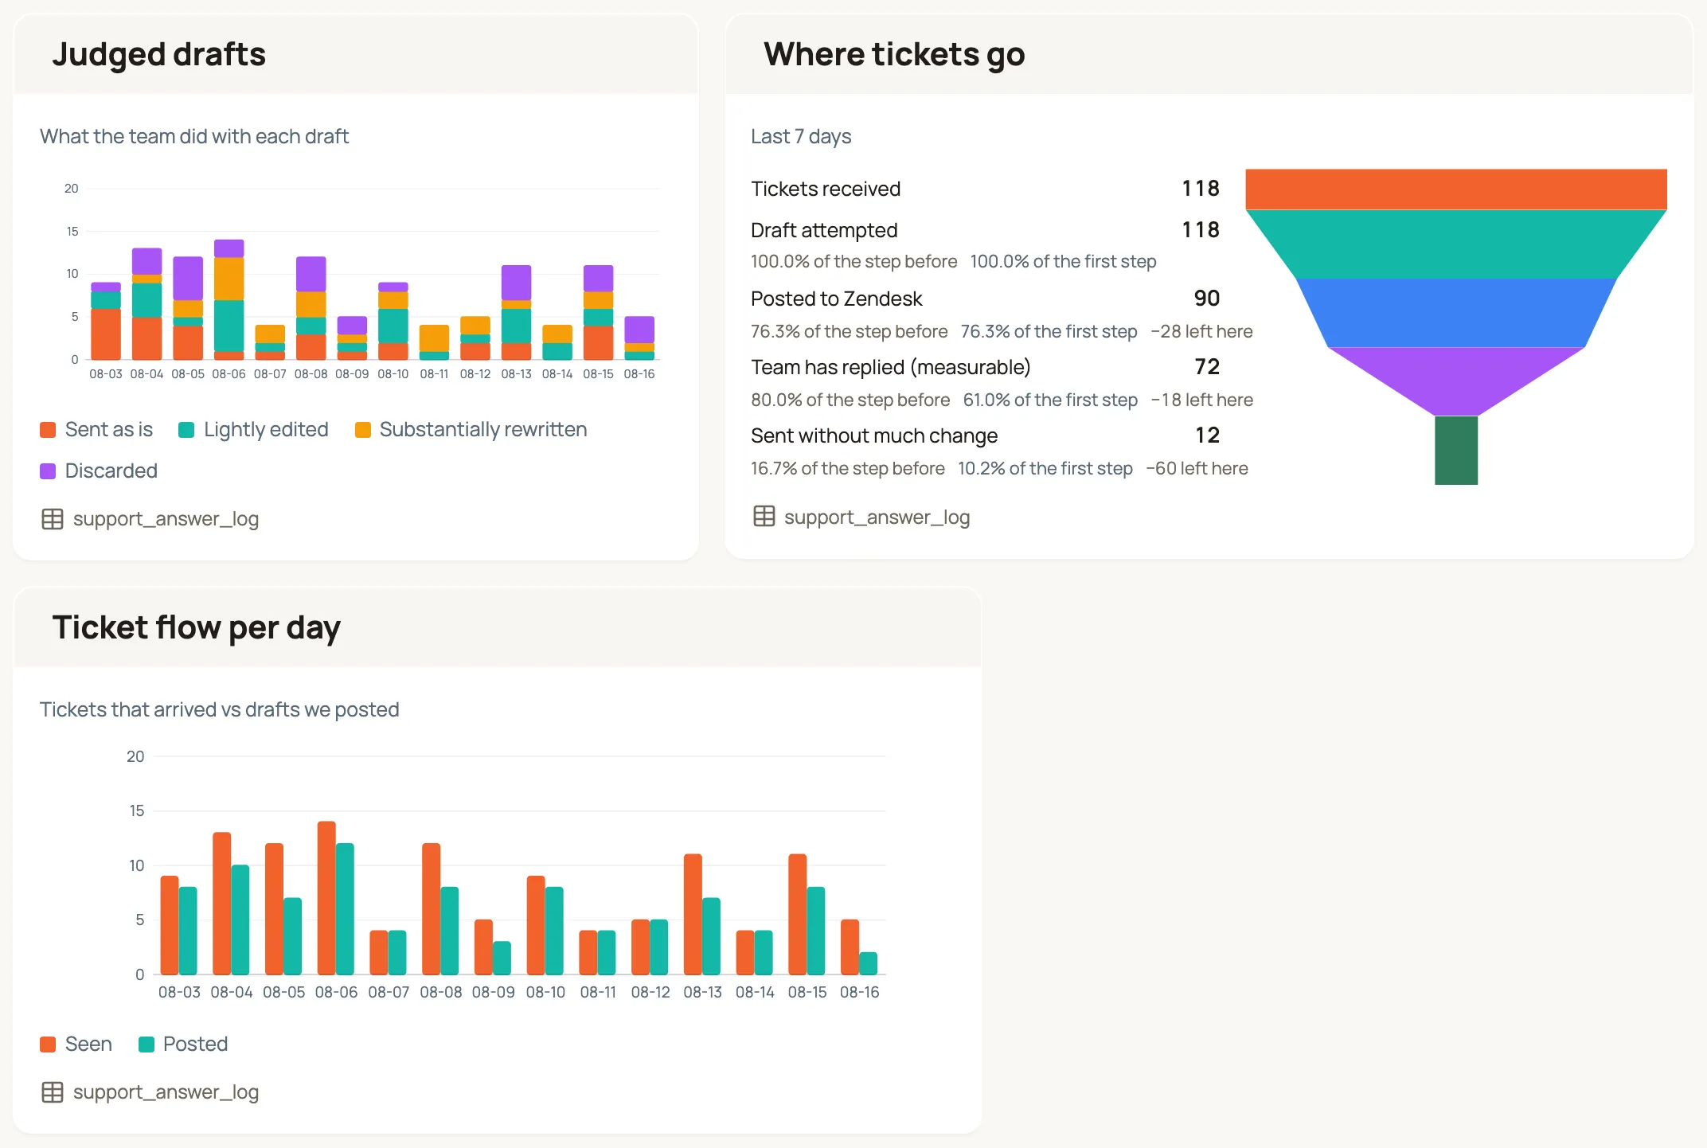Viewport: 1707px width, 1148px height.
Task: Click the teal Draft attempted funnel segment
Action: click(x=1456, y=244)
